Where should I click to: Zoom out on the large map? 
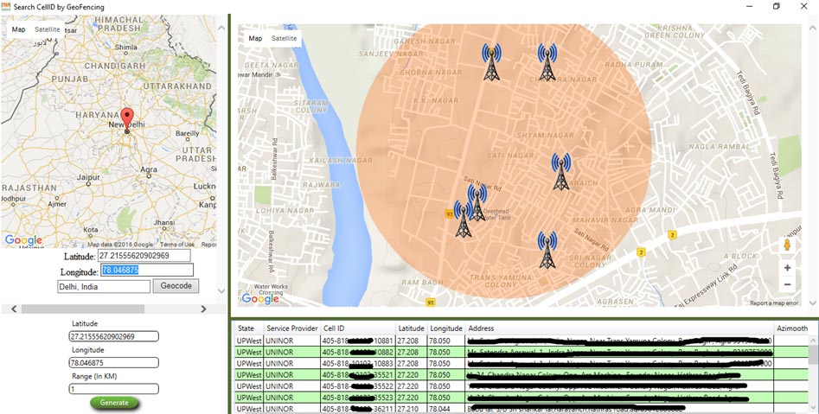[x=787, y=284]
